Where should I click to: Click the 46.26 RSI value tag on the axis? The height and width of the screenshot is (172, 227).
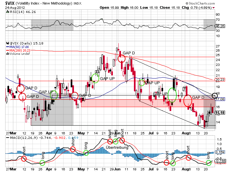pyautogui.click(x=220, y=26)
